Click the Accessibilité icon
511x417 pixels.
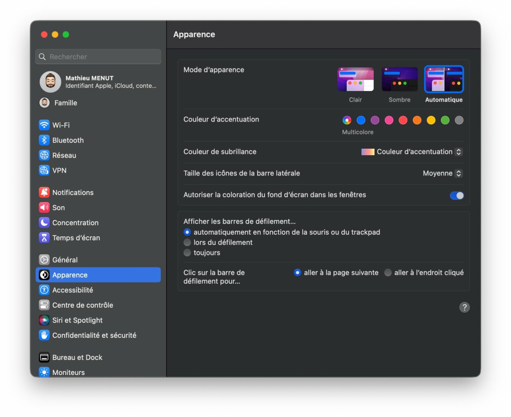(44, 290)
